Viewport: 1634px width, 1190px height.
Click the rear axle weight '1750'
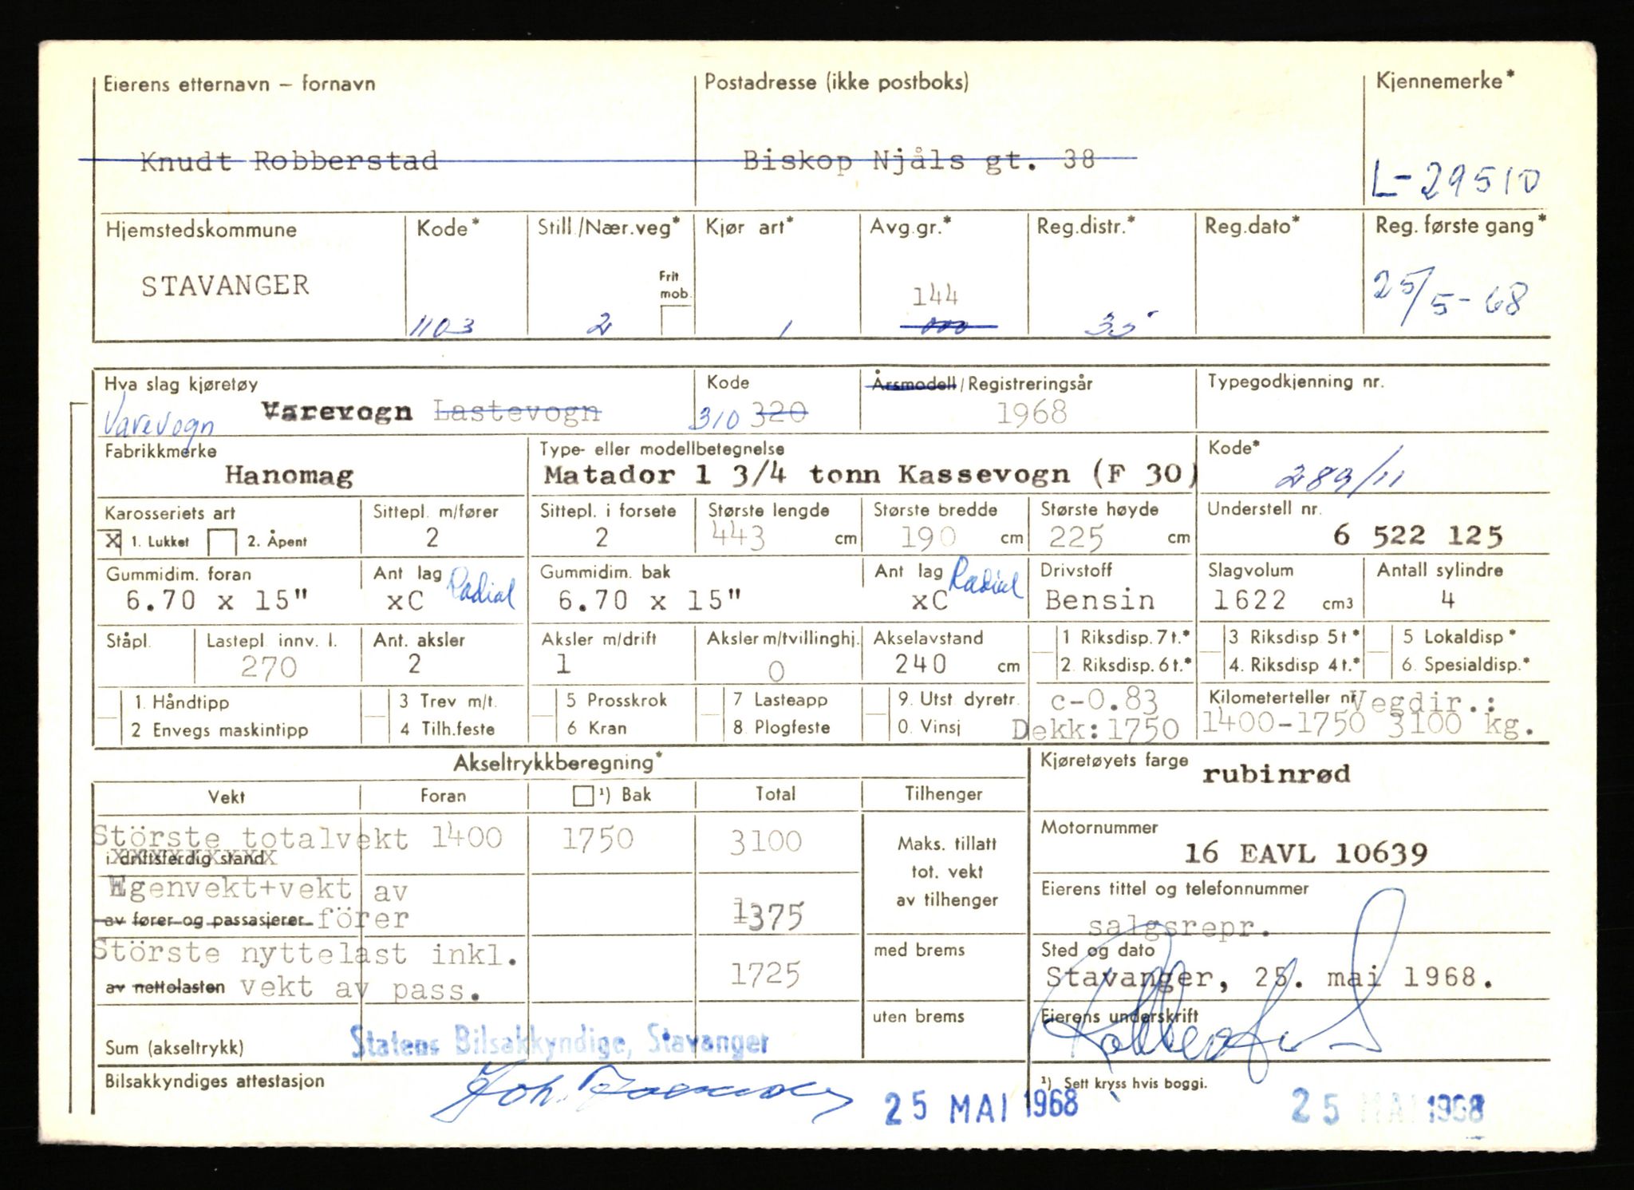pos(598,839)
